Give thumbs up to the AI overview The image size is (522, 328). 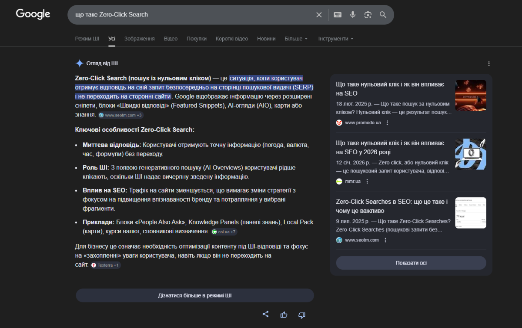point(284,314)
